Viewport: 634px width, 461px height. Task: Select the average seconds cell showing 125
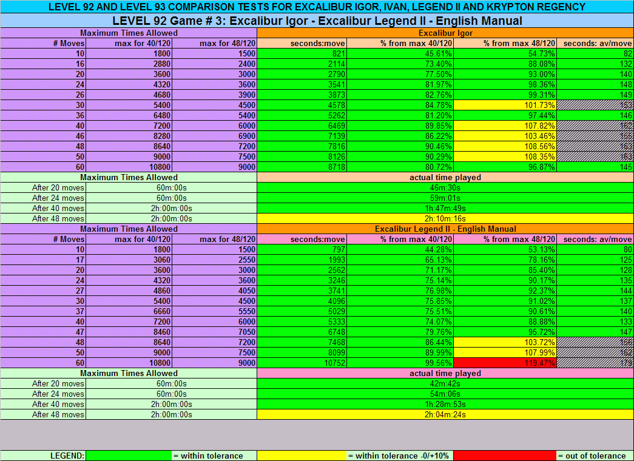coord(595,260)
